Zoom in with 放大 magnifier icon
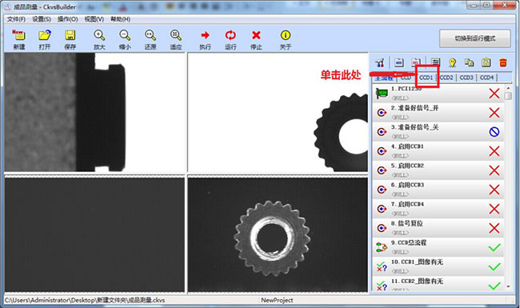The width and height of the screenshot is (520, 308). (x=99, y=39)
